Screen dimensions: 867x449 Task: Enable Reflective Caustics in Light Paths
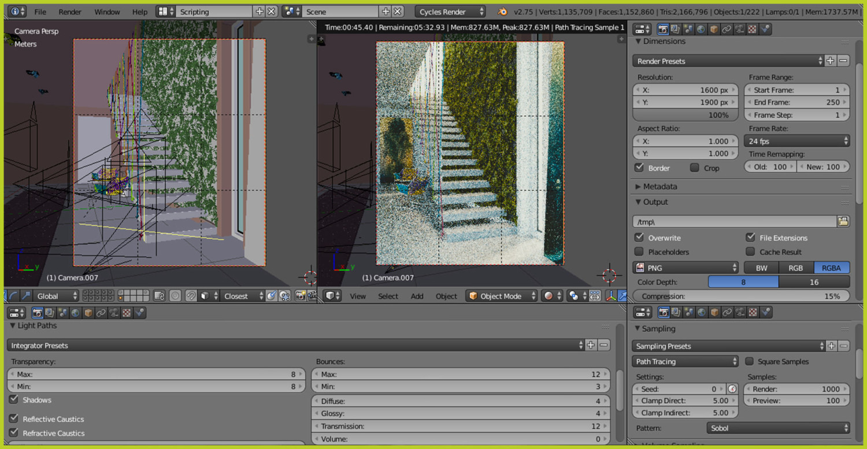[x=13, y=419]
